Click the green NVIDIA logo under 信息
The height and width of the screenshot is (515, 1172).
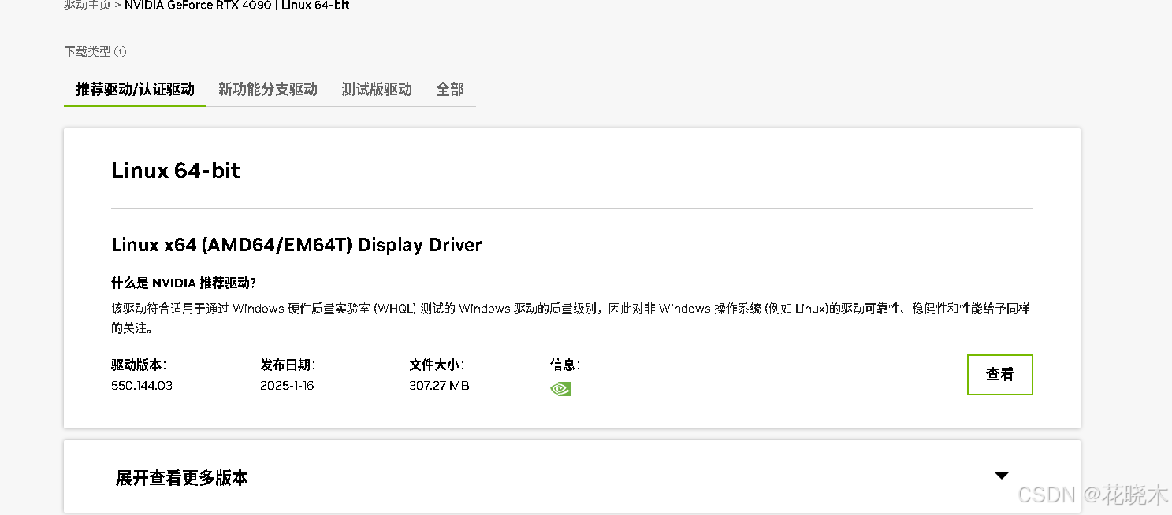[x=561, y=388]
